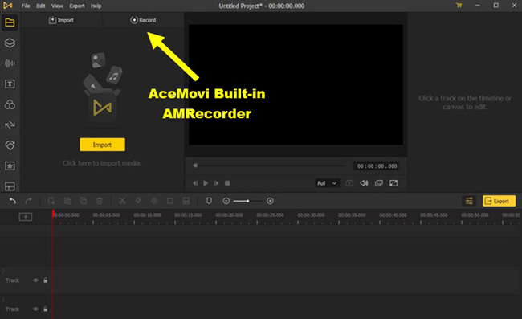Open the Transitions arrows sidebar icon
This screenshot has height=319, width=522.
tap(10, 125)
